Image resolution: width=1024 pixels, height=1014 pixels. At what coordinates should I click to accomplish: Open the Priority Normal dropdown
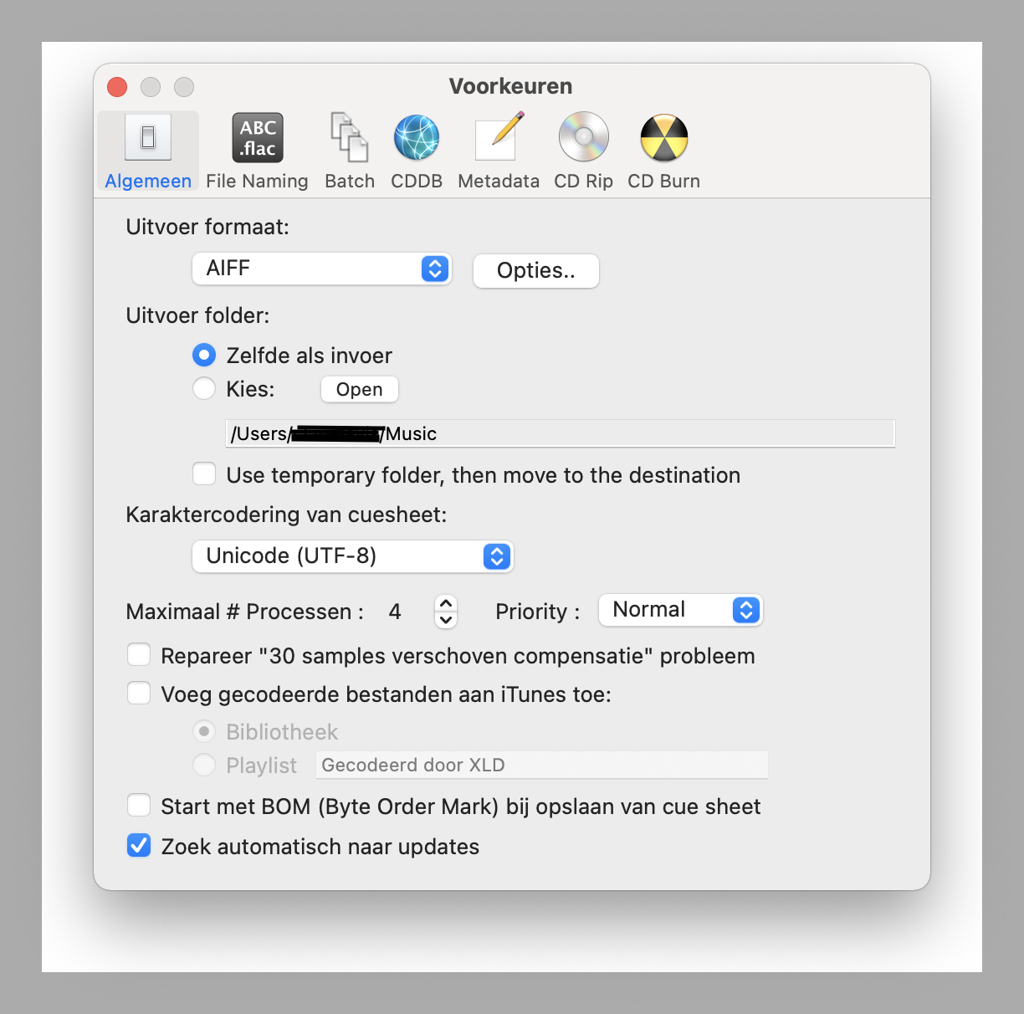pyautogui.click(x=680, y=610)
